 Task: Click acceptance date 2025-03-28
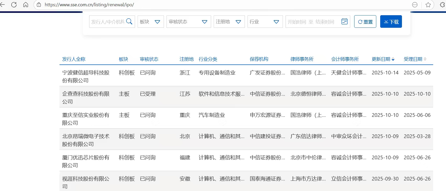(x=417, y=136)
